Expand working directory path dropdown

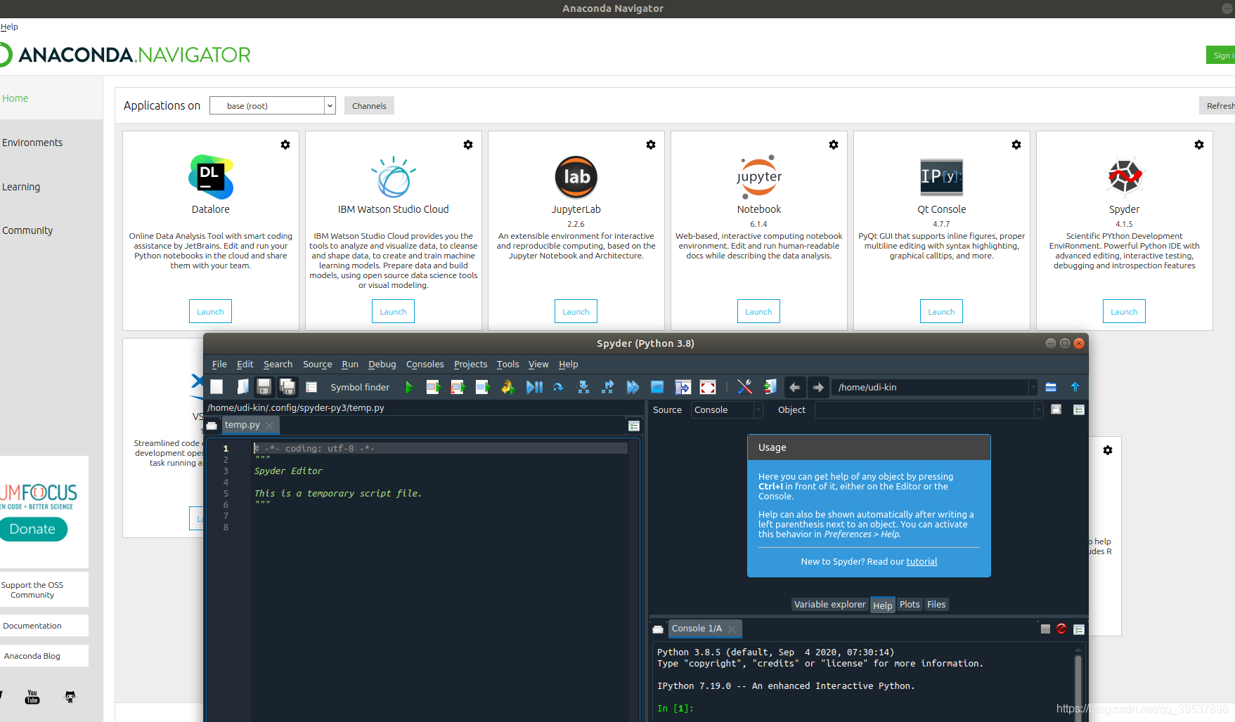1033,387
